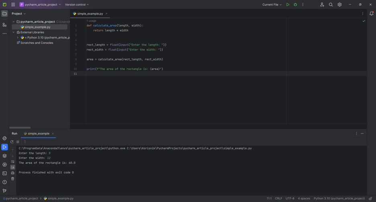Toggle read-only lock in status bar
Screen dimensions: 376x202
point(370,198)
